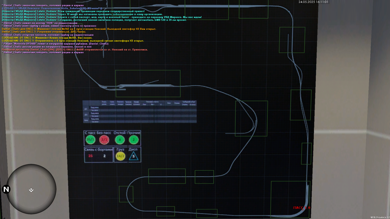Click the ДП row in the dispatcher table
This screenshot has height=219, width=390.
tap(140, 109)
